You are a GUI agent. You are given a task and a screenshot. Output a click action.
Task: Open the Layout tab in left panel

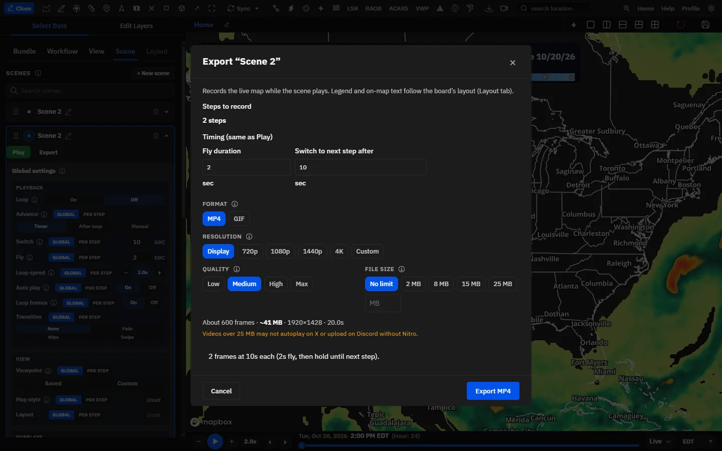[x=157, y=51]
